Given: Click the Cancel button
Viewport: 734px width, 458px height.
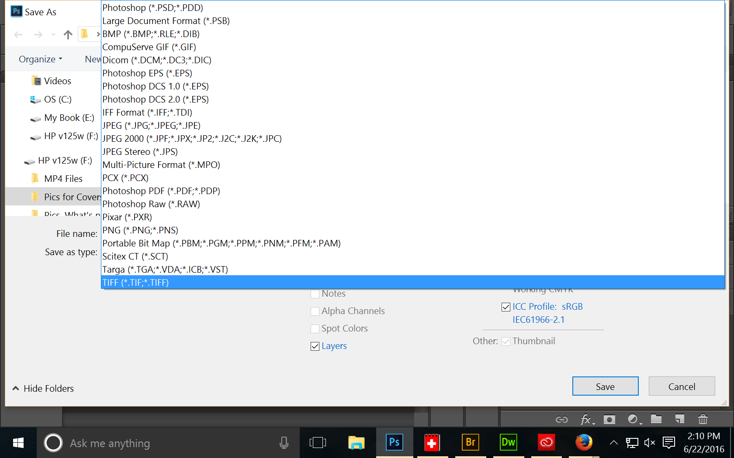Looking at the screenshot, I should coord(682,386).
